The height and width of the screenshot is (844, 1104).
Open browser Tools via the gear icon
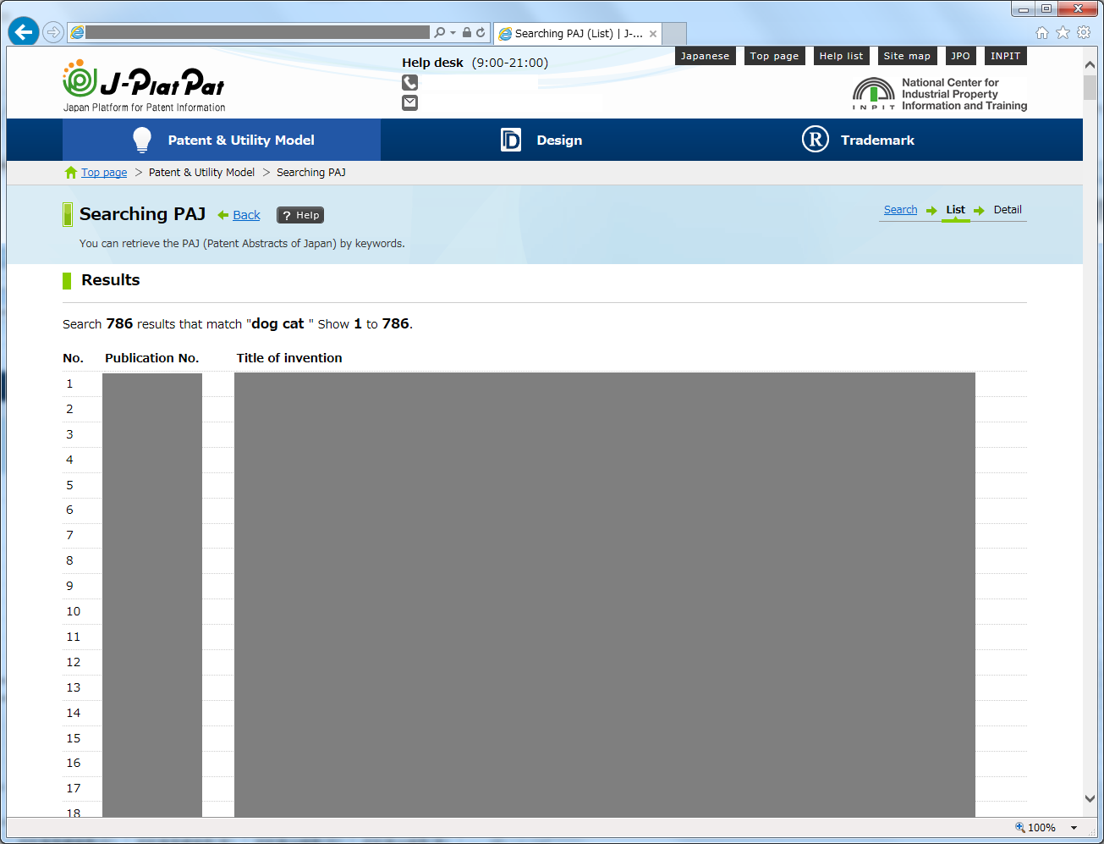pos(1084,31)
